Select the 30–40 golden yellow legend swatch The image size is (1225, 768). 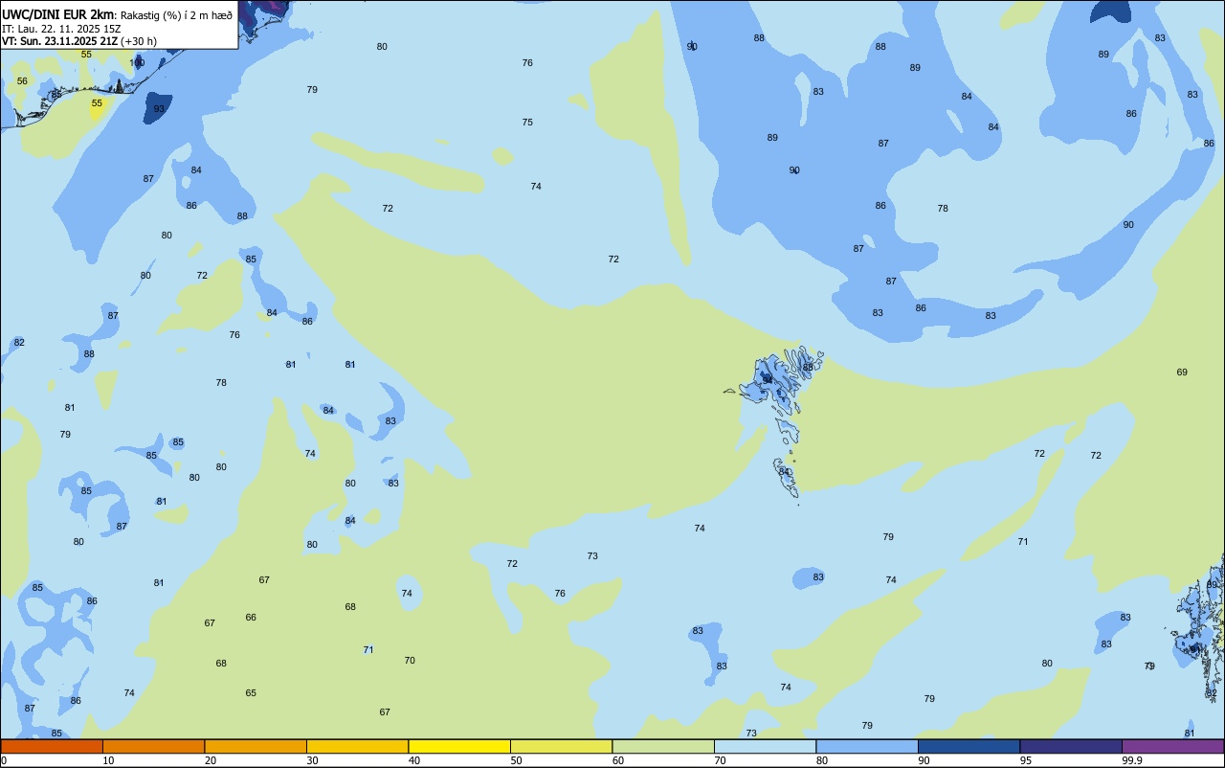coord(357,746)
